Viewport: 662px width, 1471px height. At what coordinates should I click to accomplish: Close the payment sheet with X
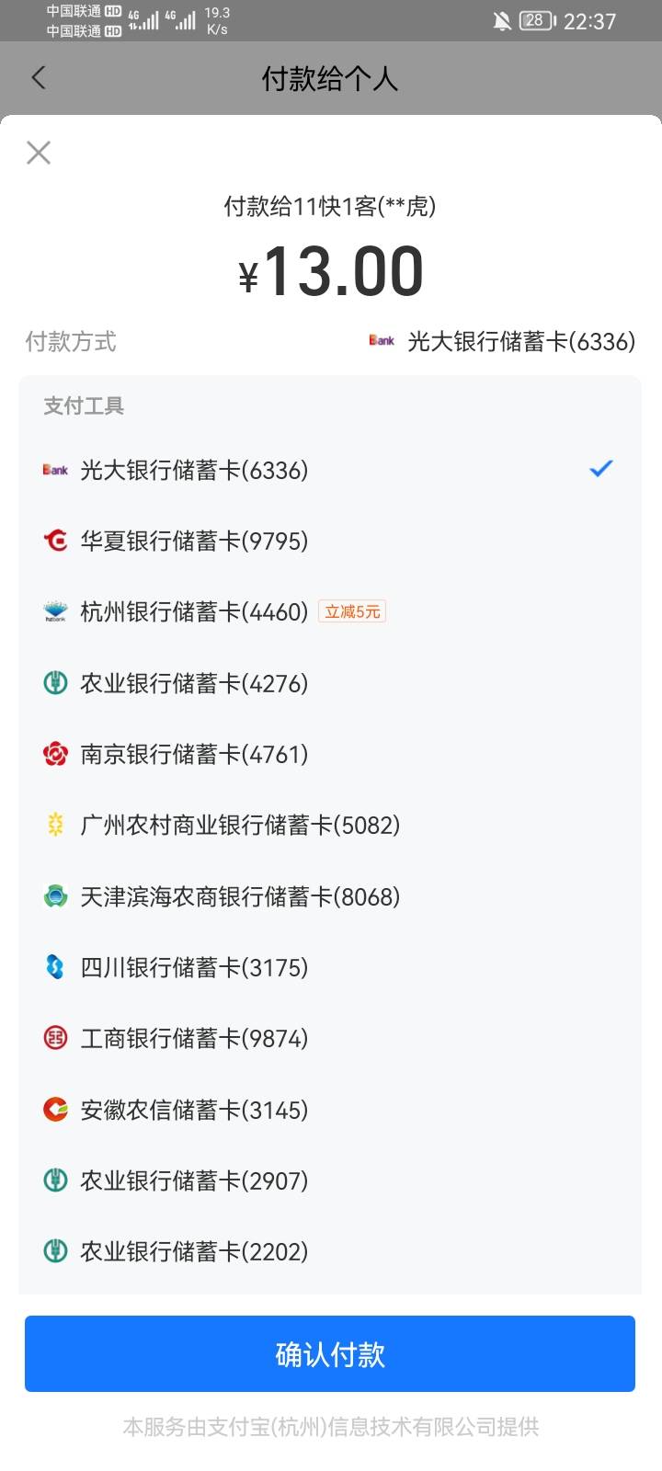click(39, 153)
